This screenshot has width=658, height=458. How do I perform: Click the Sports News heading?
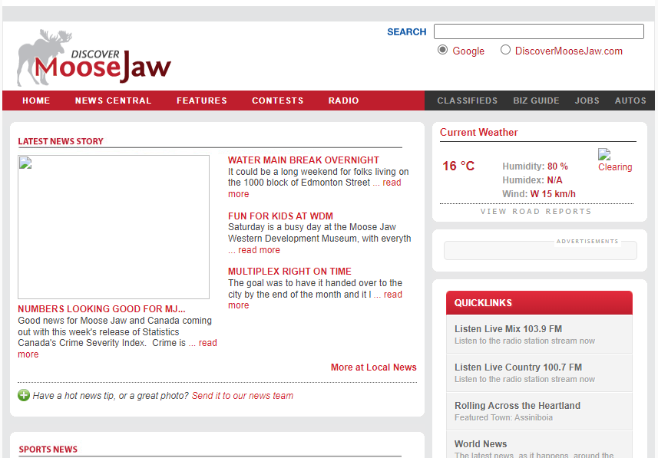pyautogui.click(x=48, y=450)
